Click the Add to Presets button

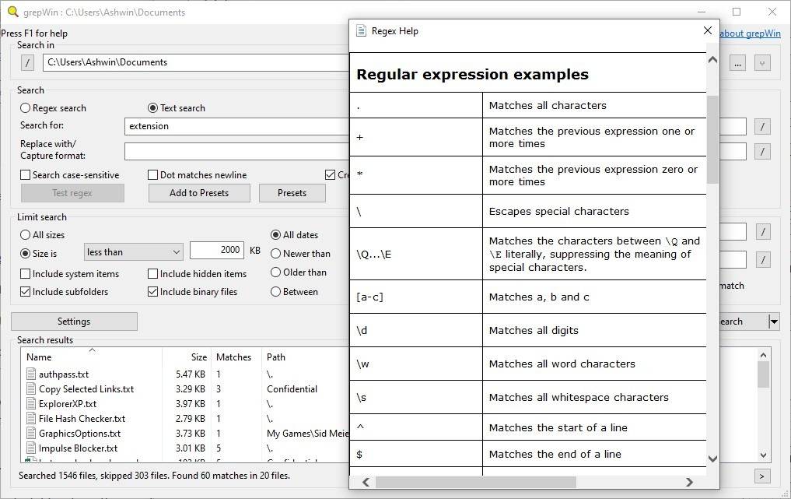pyautogui.click(x=199, y=193)
